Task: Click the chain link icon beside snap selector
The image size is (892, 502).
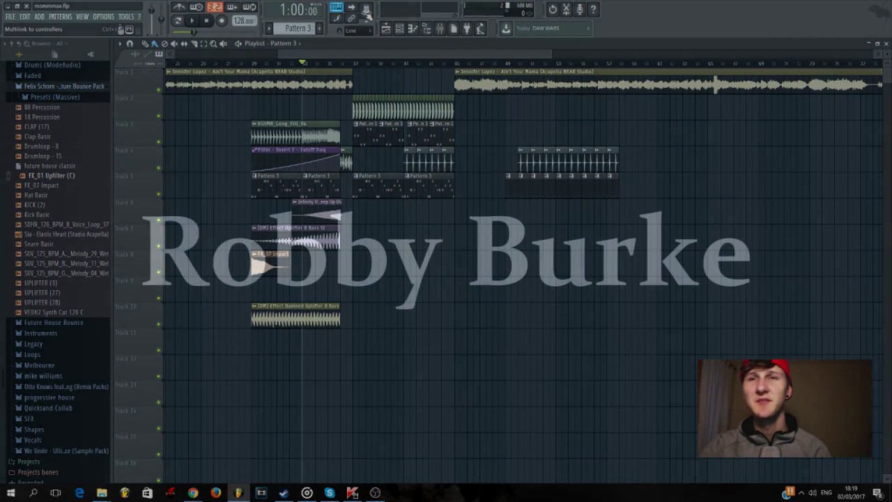Action: click(x=351, y=18)
